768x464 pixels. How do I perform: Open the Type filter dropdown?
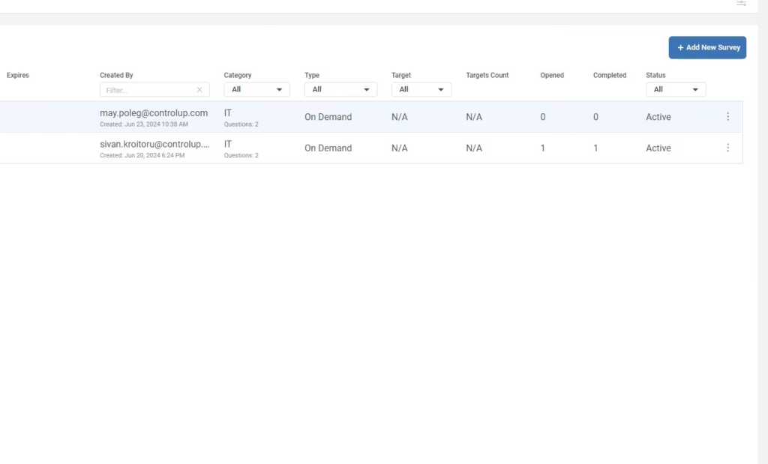coord(340,90)
